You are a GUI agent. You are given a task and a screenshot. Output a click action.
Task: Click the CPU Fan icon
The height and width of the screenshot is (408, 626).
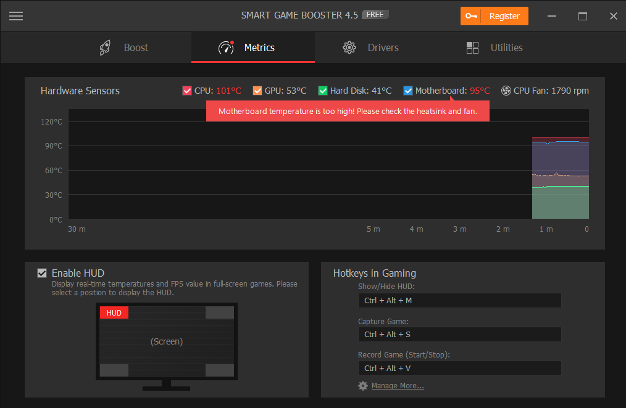[x=506, y=91]
